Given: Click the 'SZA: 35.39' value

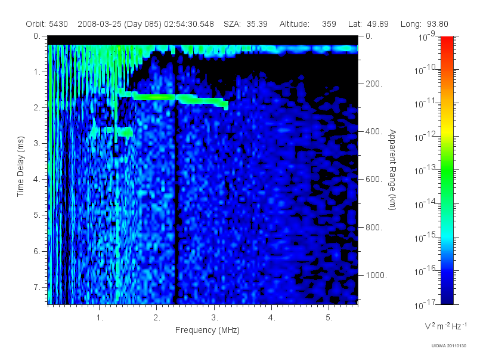Looking at the screenshot, I should click(x=246, y=24).
